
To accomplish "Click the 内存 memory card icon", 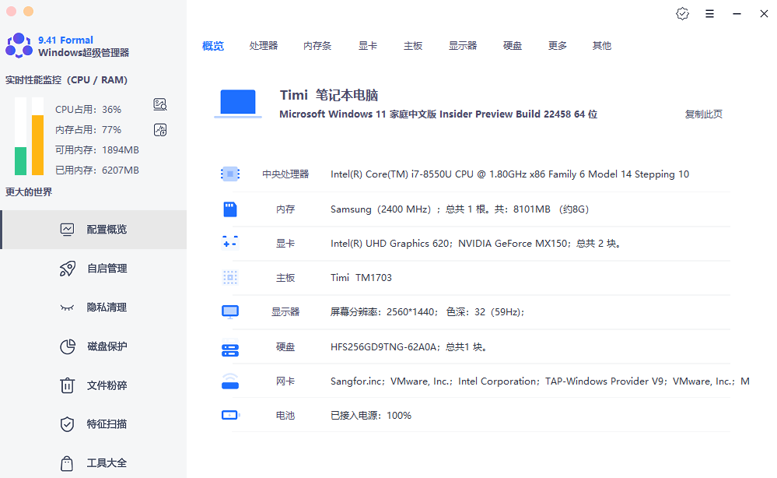I will (x=230, y=209).
